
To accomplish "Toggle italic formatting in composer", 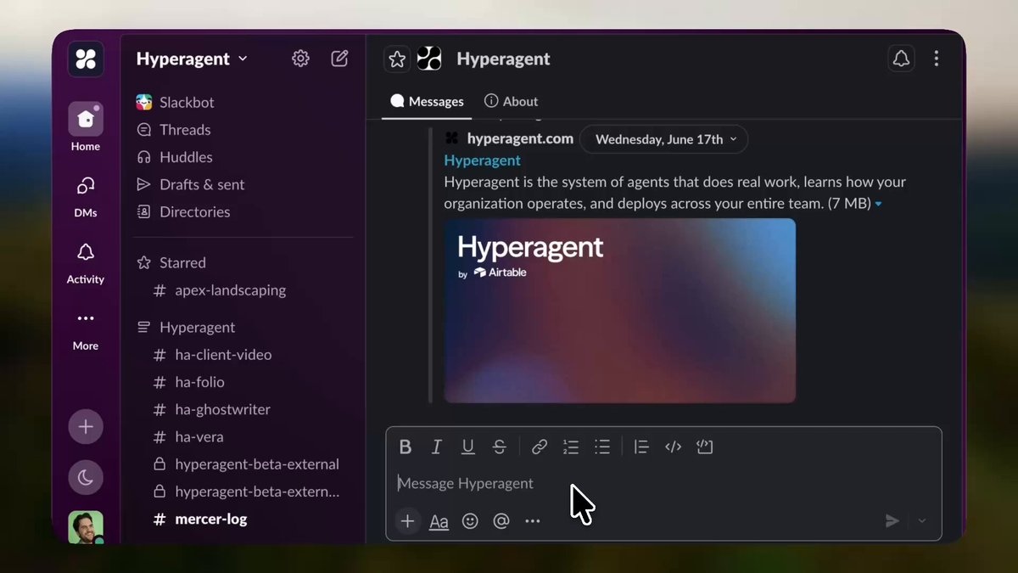I will coord(437,447).
